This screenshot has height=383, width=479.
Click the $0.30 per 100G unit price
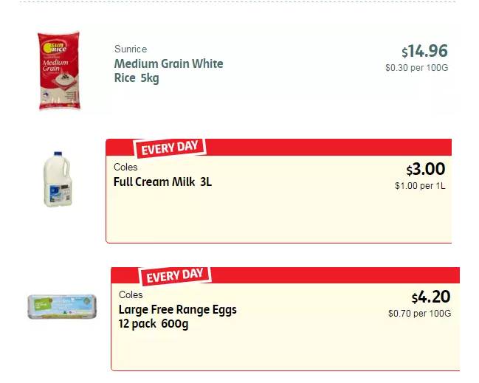click(417, 68)
